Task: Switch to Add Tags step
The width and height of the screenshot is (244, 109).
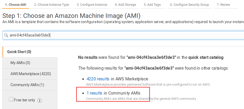Action: point(153,5)
